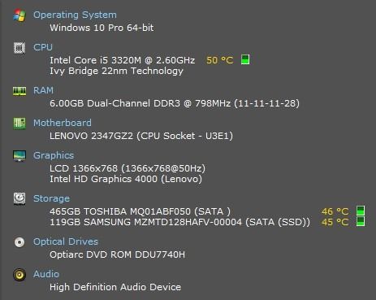
Task: Click the Optical Drives disc icon
Action: pyautogui.click(x=19, y=242)
